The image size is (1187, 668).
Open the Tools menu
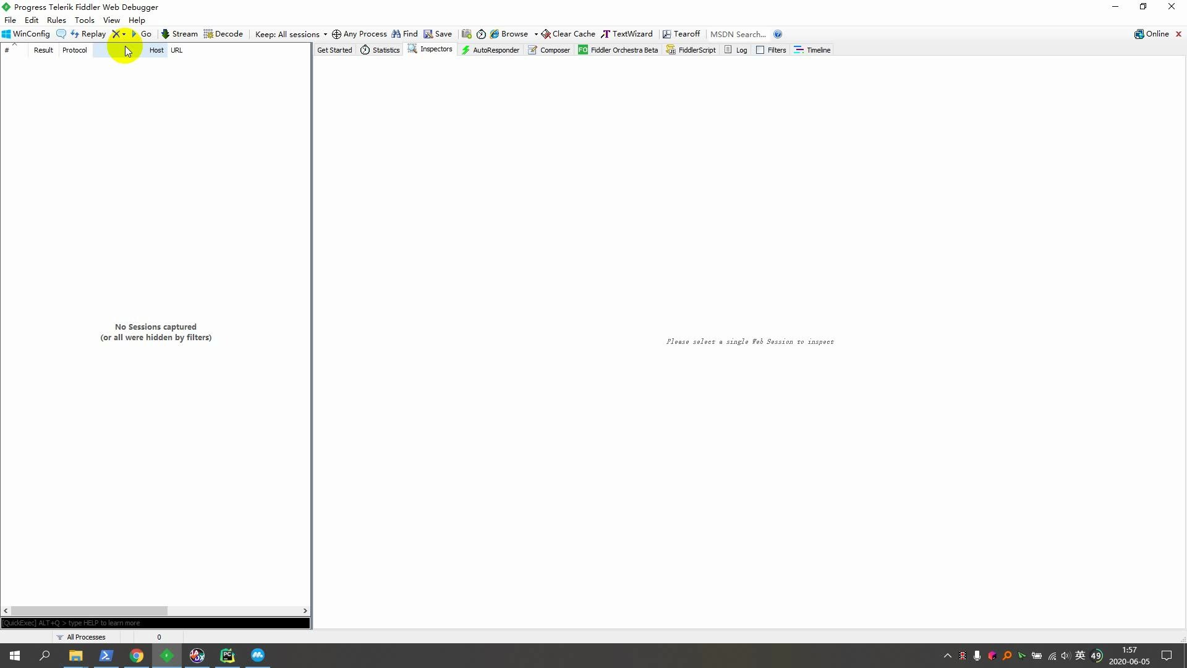point(85,20)
